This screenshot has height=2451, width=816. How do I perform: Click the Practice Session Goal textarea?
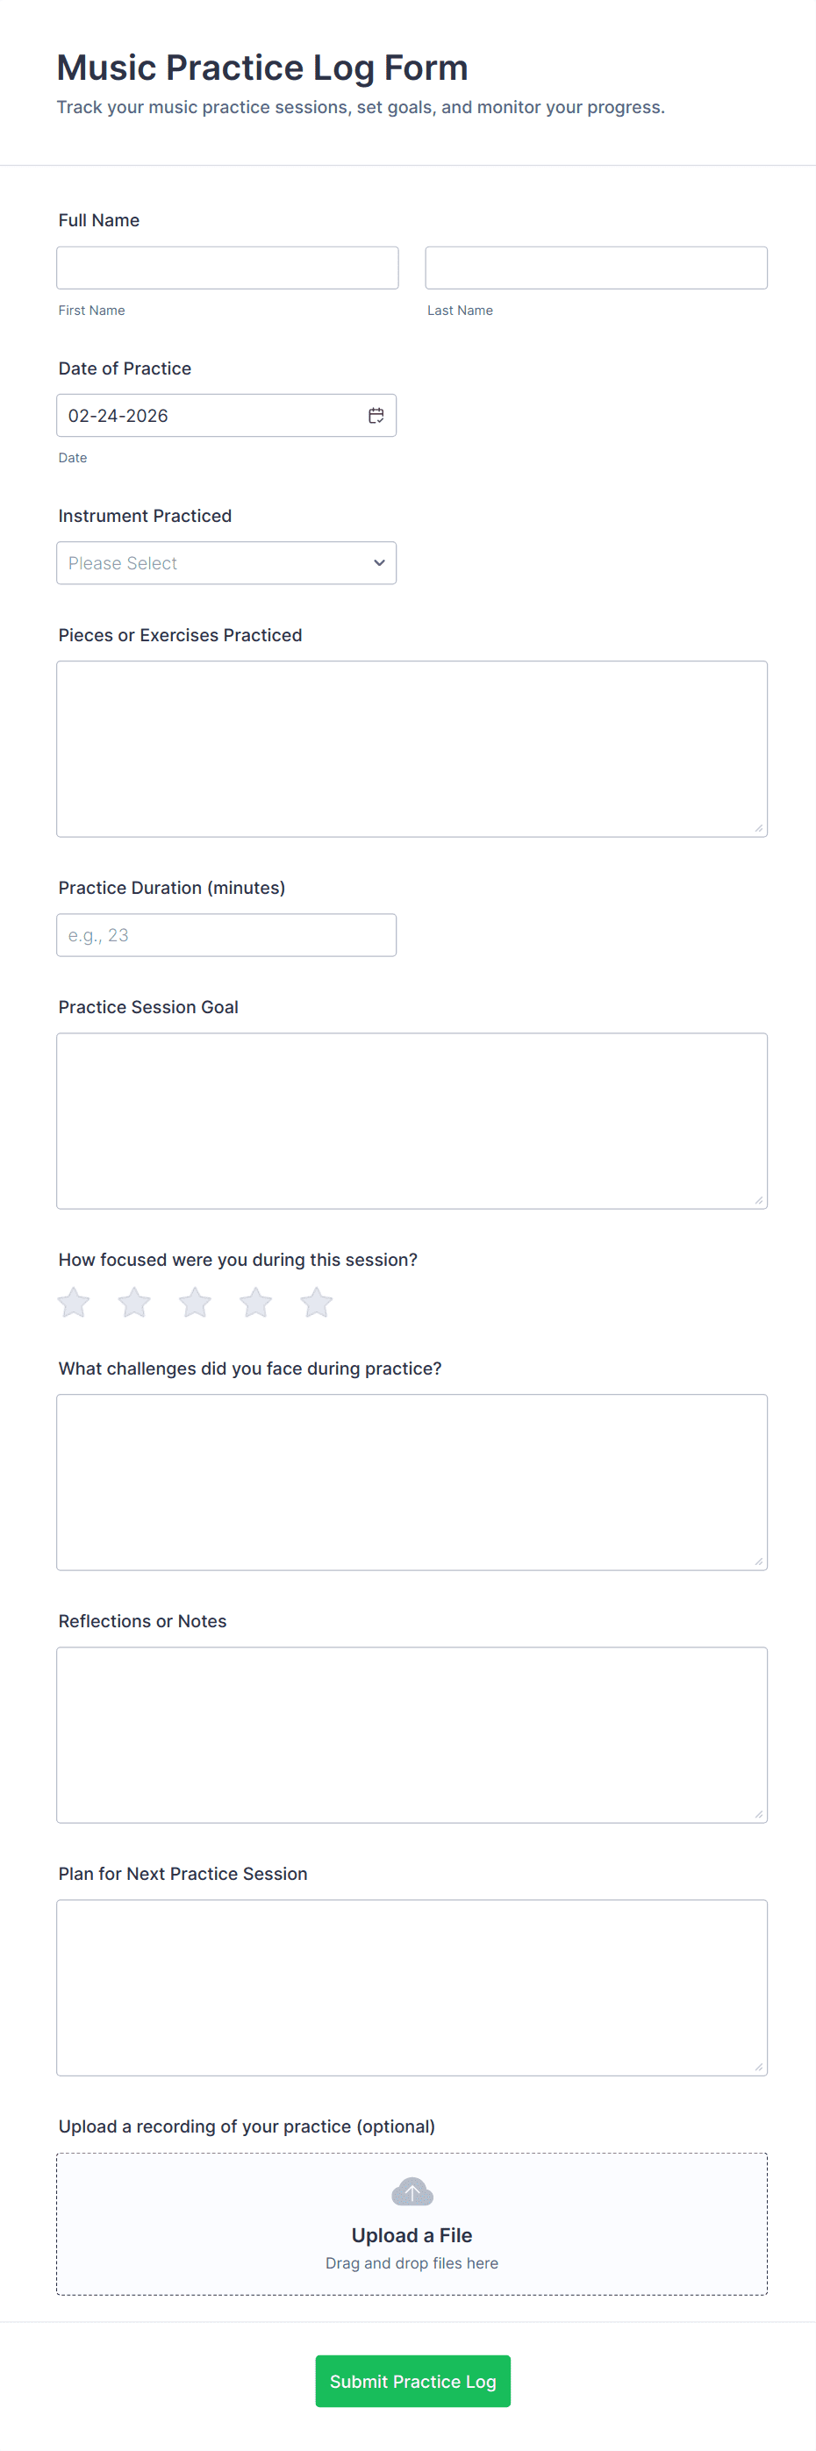pyautogui.click(x=412, y=1121)
